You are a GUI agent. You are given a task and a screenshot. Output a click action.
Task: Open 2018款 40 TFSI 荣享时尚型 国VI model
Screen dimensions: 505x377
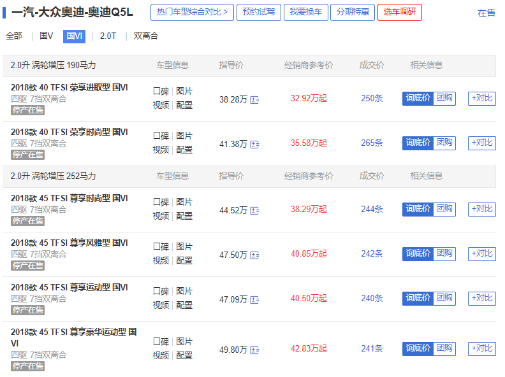(70, 132)
